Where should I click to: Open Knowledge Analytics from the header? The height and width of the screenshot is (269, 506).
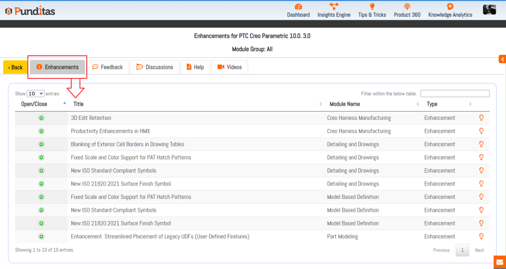pos(450,7)
